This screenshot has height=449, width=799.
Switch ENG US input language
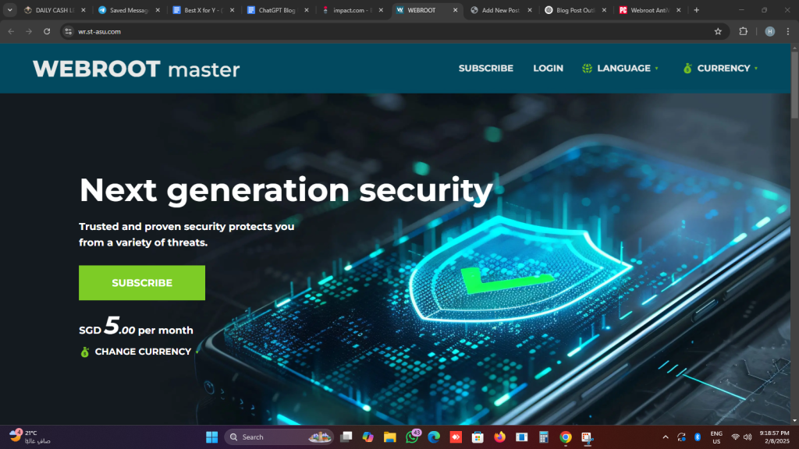point(716,437)
